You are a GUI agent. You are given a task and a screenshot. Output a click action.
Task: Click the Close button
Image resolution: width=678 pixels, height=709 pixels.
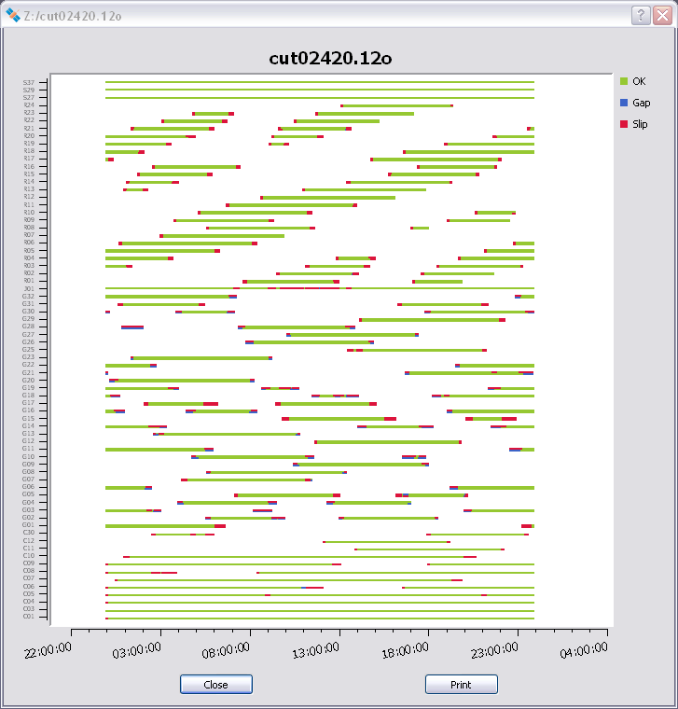pyautogui.click(x=215, y=685)
